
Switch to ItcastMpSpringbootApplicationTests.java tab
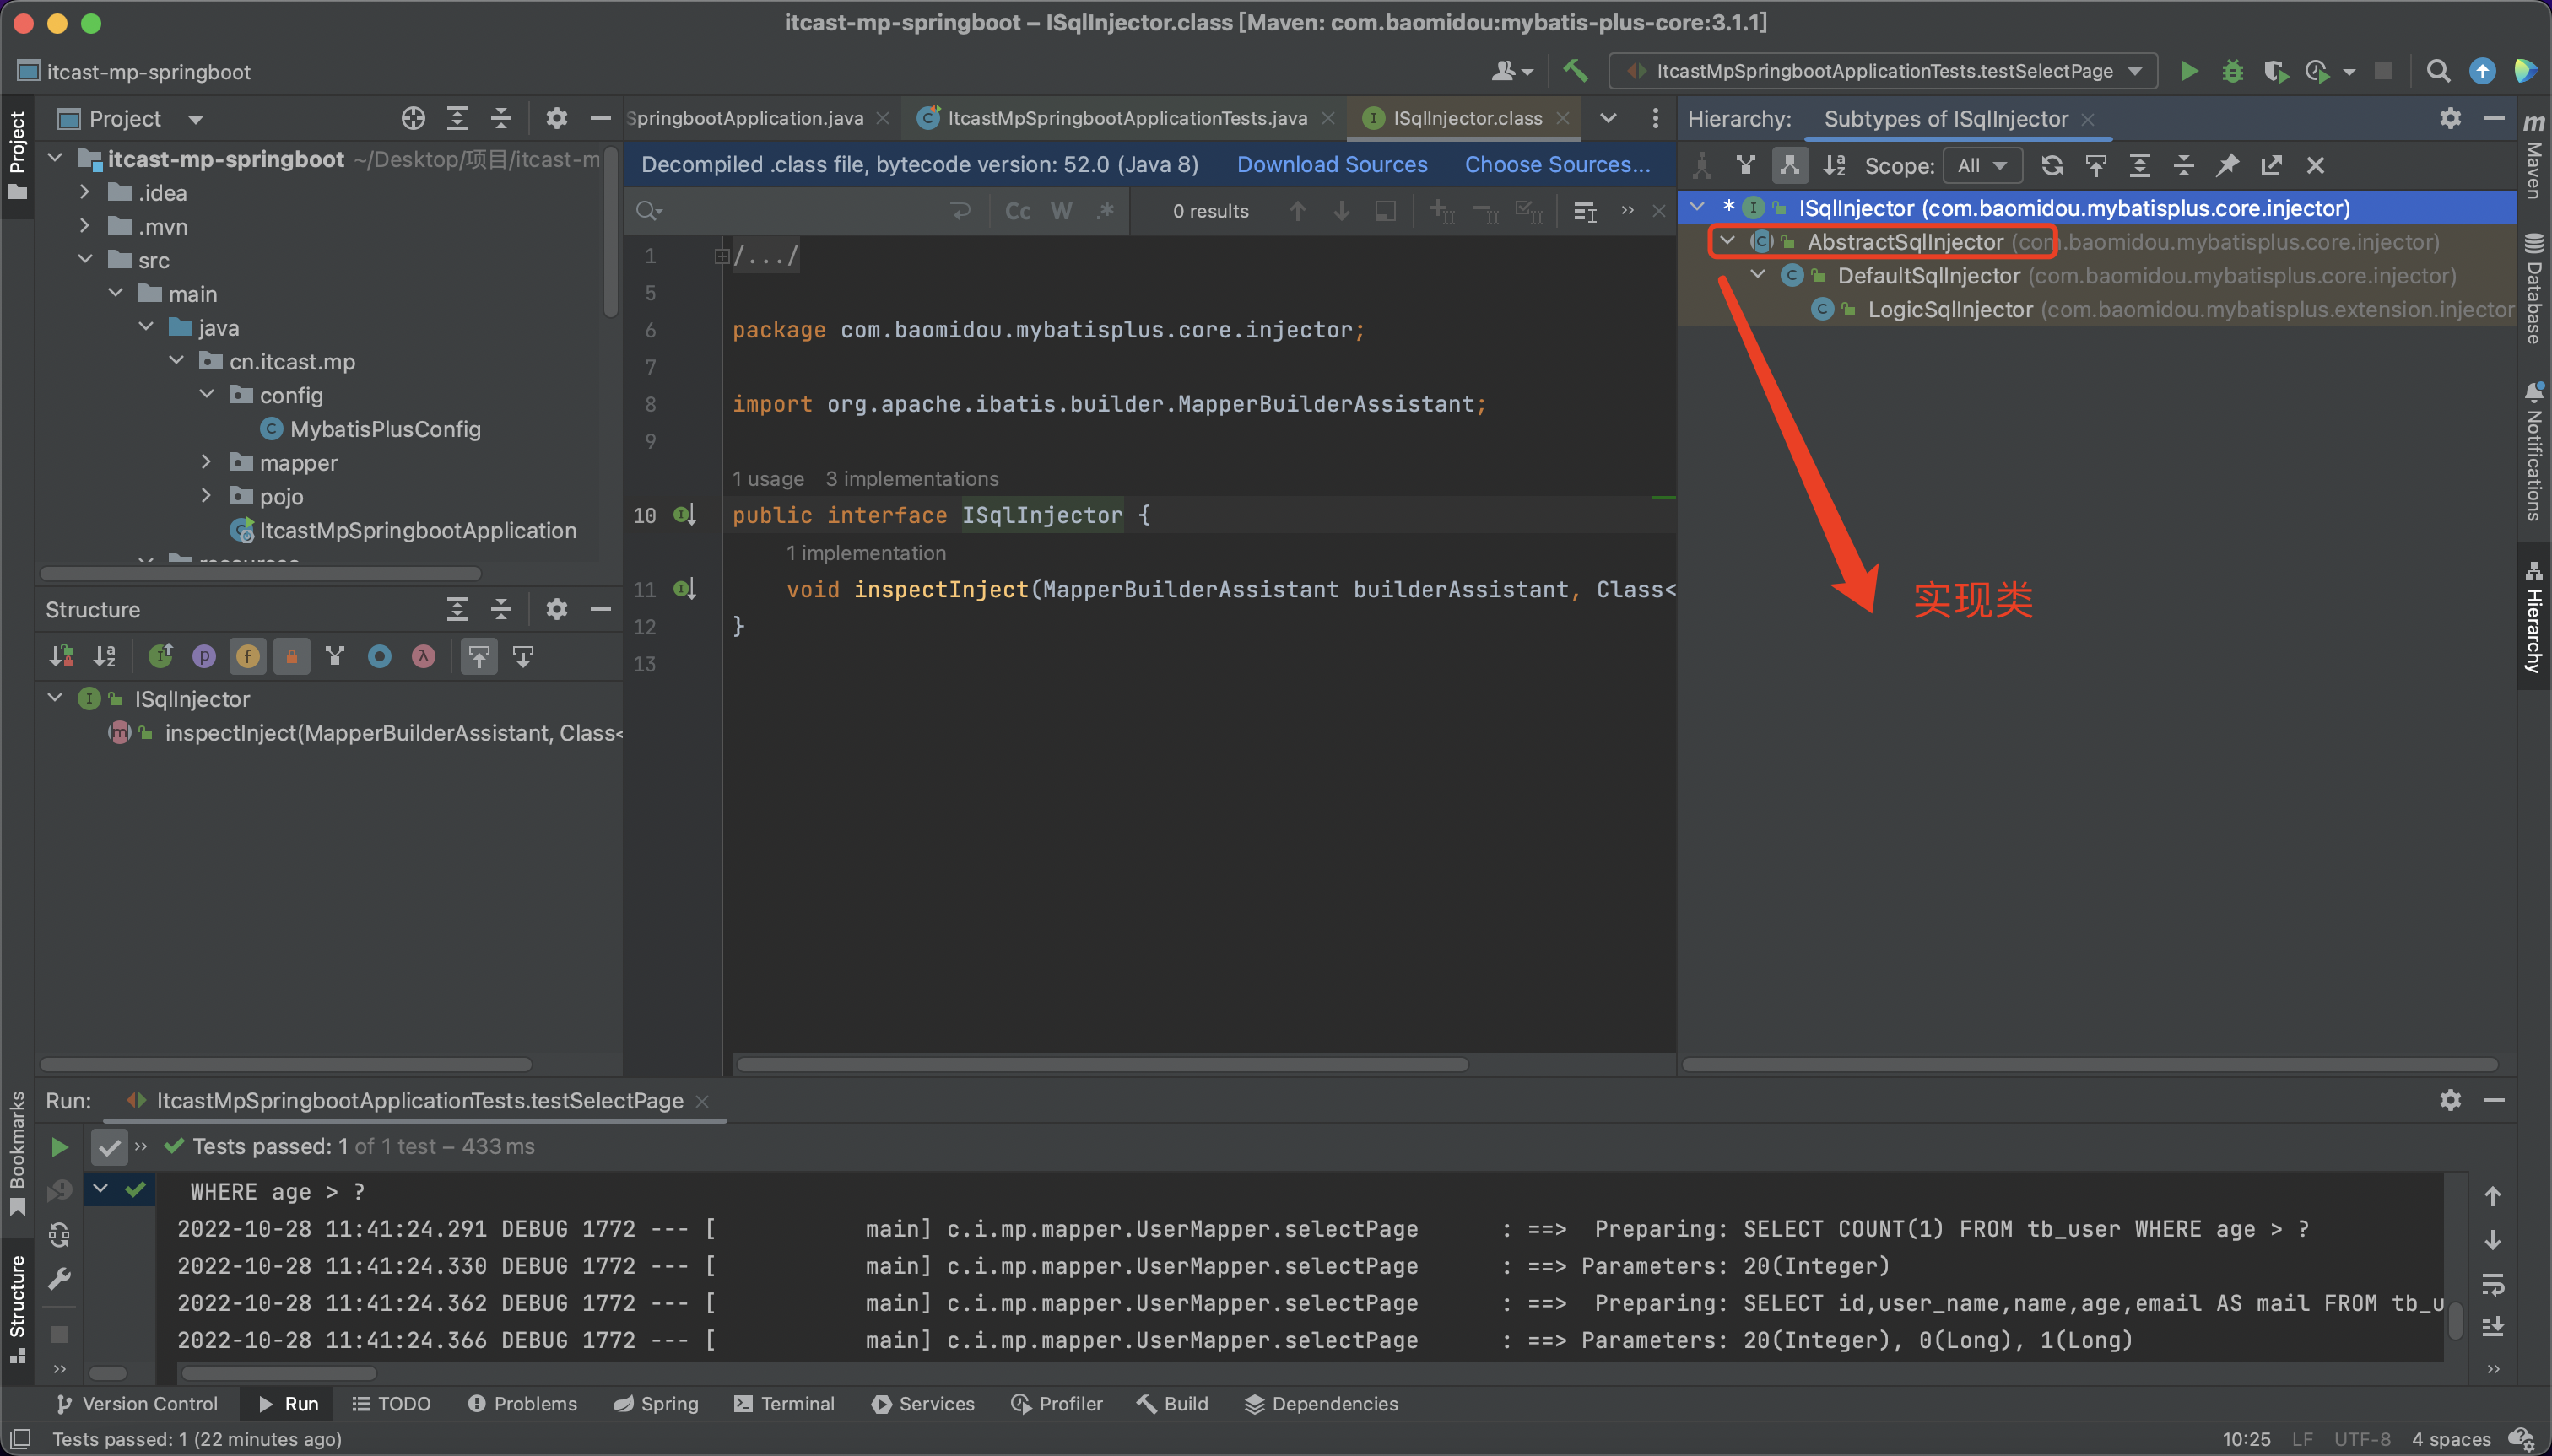1127,118
